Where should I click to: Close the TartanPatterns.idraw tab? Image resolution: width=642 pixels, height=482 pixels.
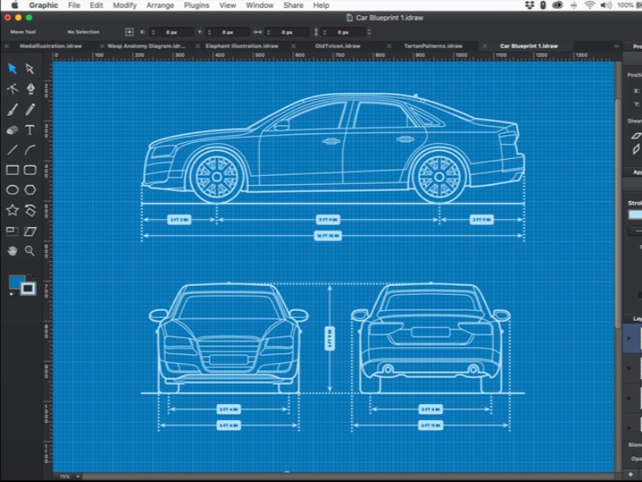[389, 46]
